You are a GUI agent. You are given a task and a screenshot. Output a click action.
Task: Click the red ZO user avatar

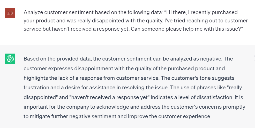(10, 13)
